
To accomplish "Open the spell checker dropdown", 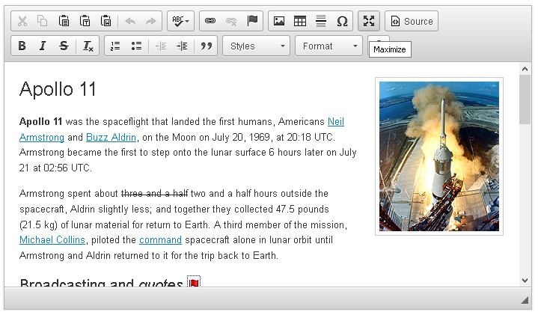I will (x=181, y=21).
